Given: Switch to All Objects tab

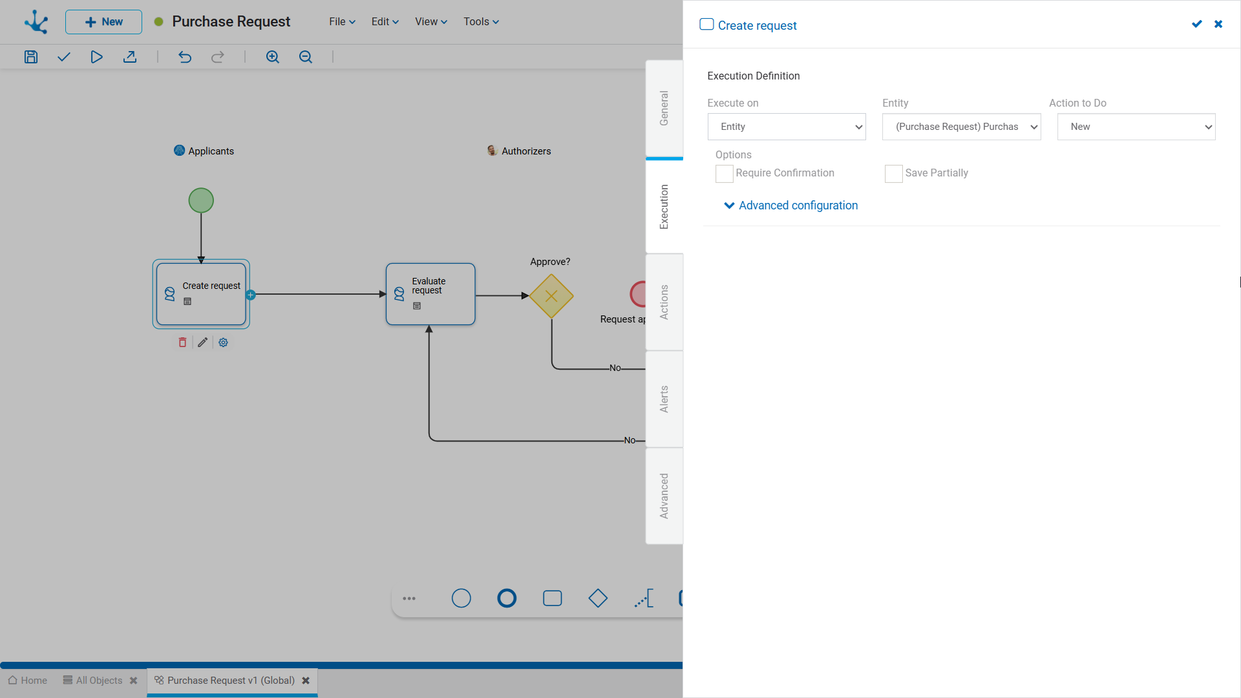Looking at the screenshot, I should 93,681.
